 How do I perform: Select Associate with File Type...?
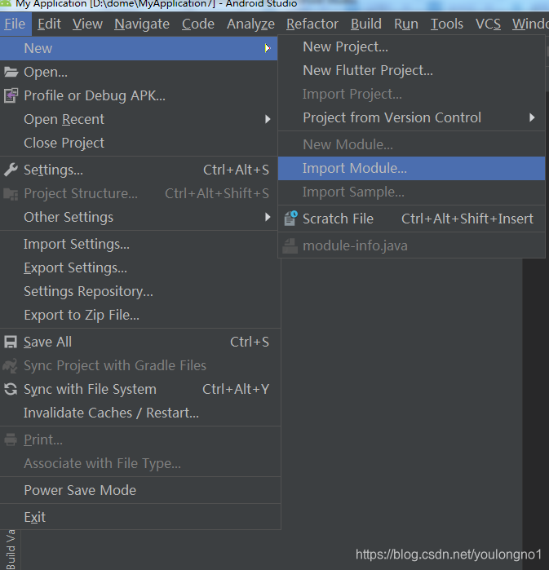tap(140, 463)
